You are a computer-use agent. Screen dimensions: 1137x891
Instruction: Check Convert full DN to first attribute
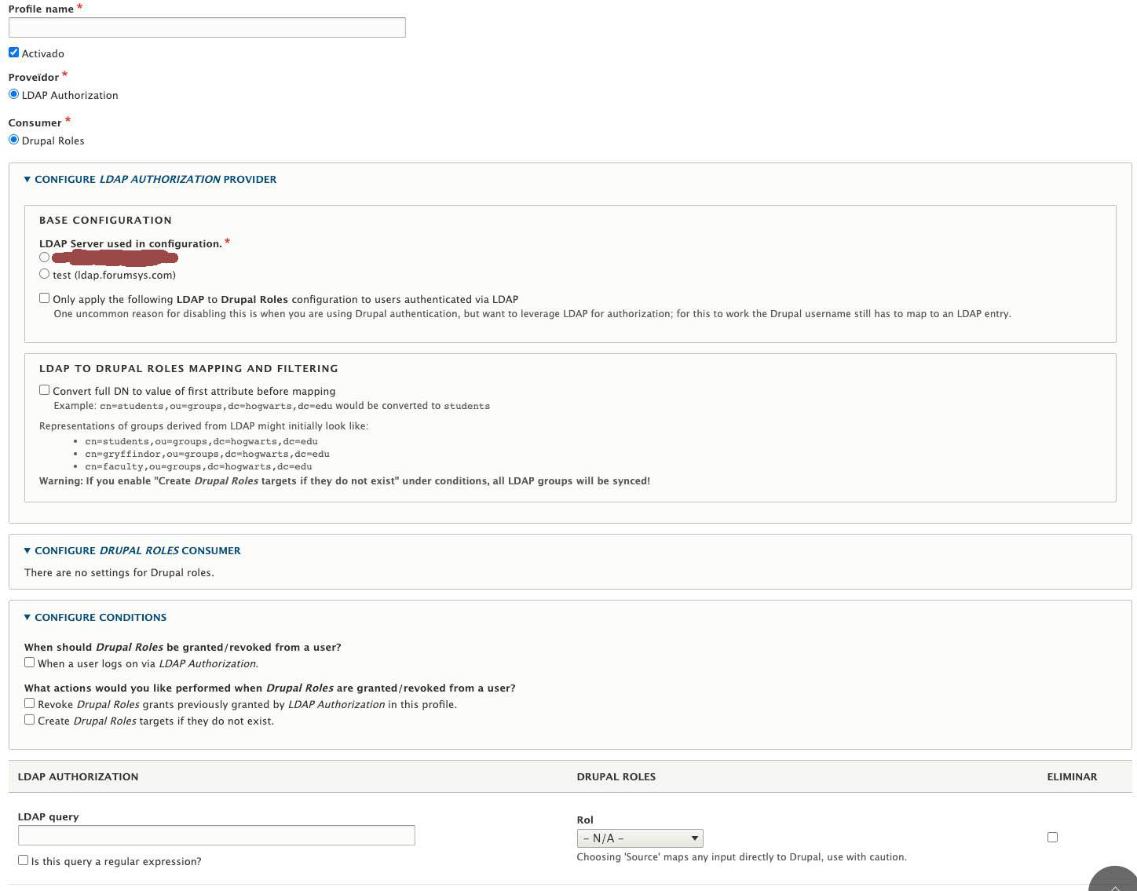point(44,390)
